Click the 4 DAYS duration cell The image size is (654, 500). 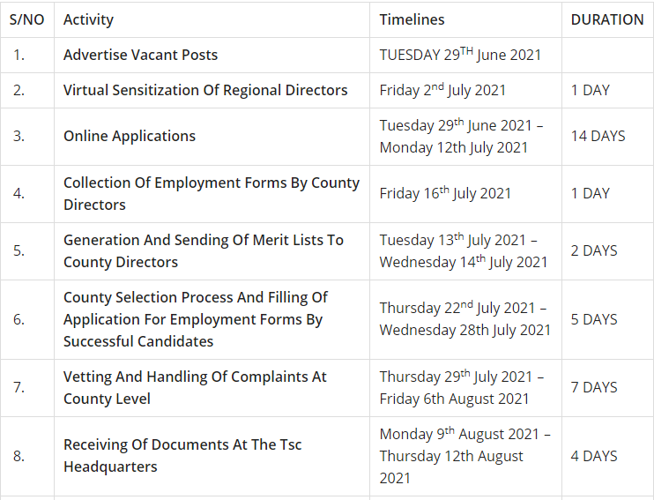click(x=594, y=456)
